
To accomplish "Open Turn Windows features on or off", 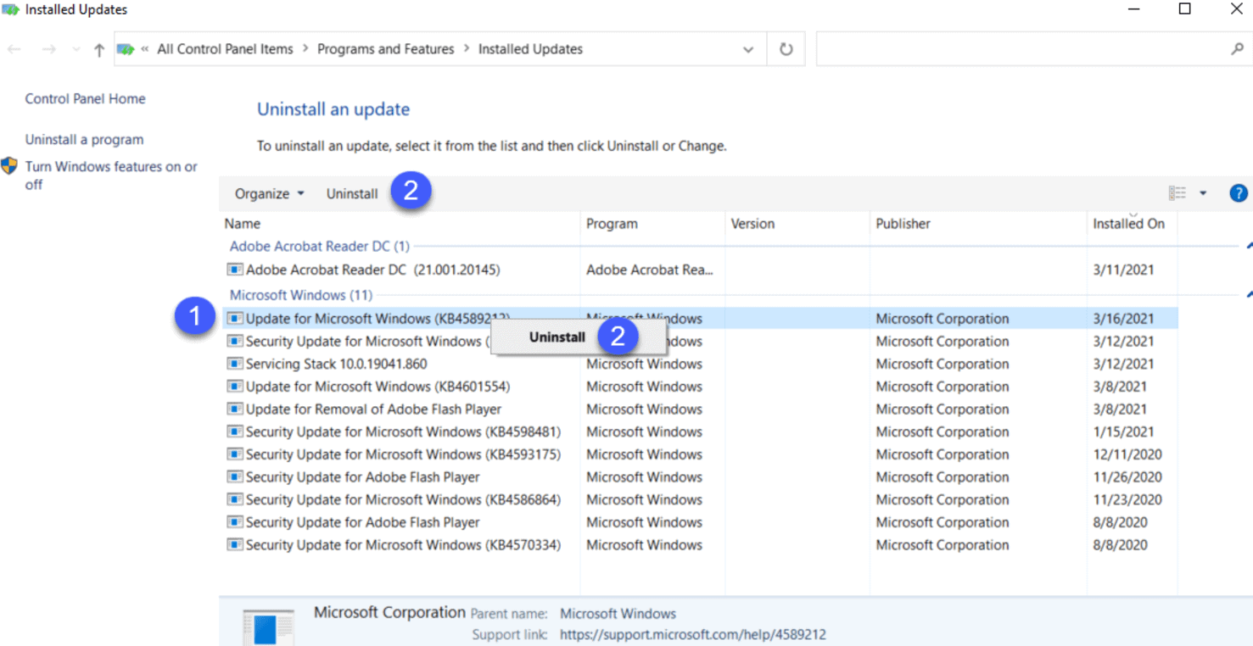I will 111,175.
